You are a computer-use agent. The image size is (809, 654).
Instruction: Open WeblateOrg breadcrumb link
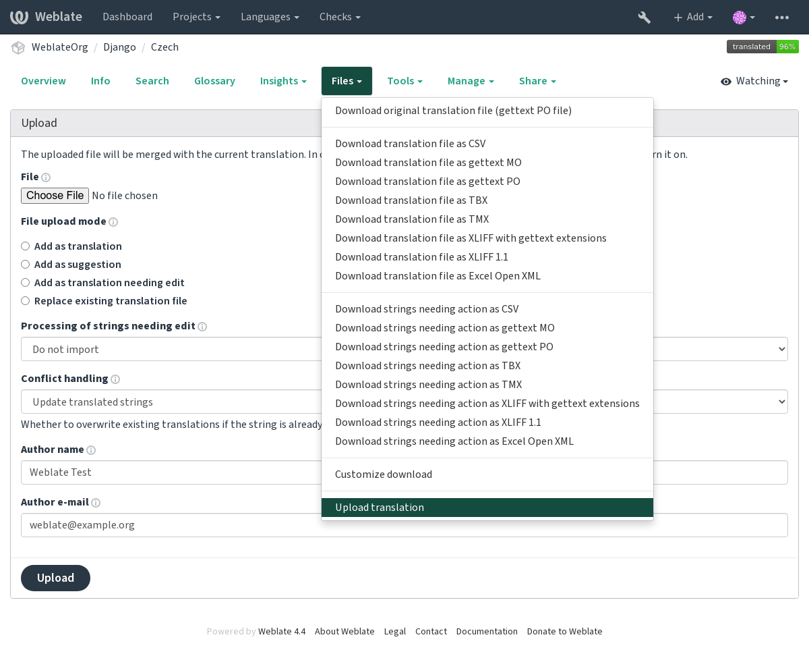[59, 47]
